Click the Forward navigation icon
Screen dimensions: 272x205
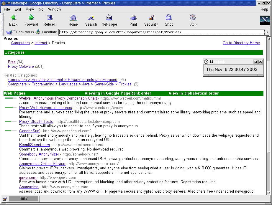pyautogui.click(x=31, y=18)
